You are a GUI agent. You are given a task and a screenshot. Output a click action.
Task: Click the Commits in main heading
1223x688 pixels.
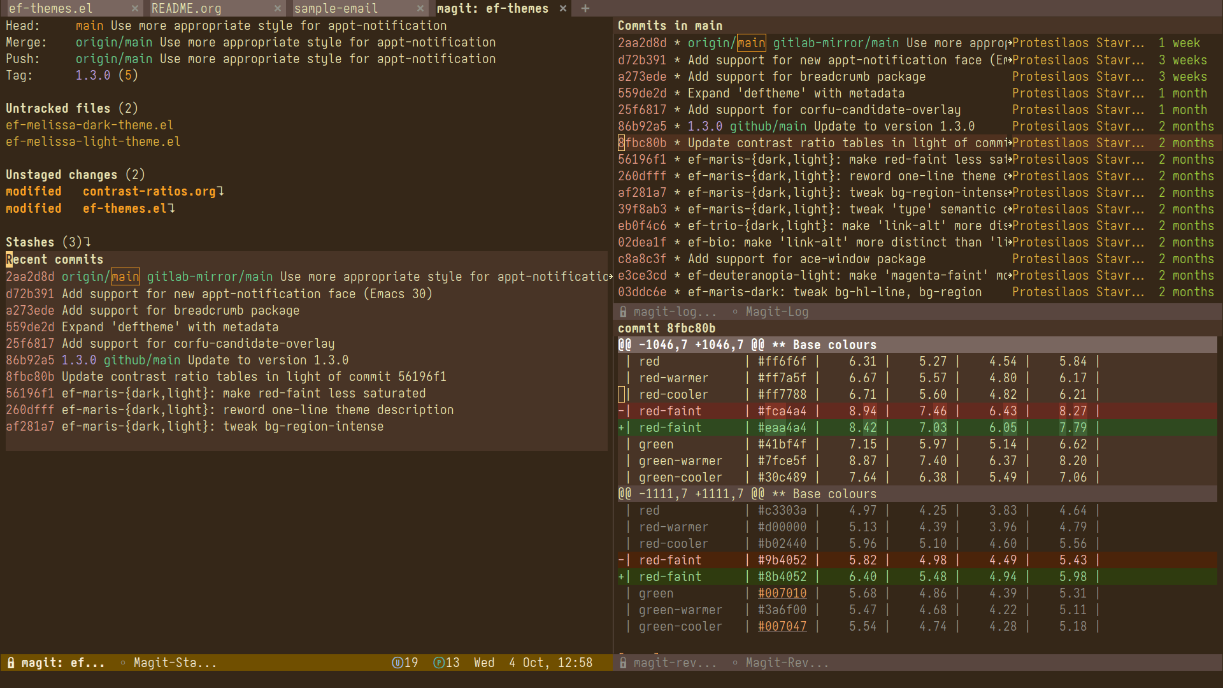point(670,25)
